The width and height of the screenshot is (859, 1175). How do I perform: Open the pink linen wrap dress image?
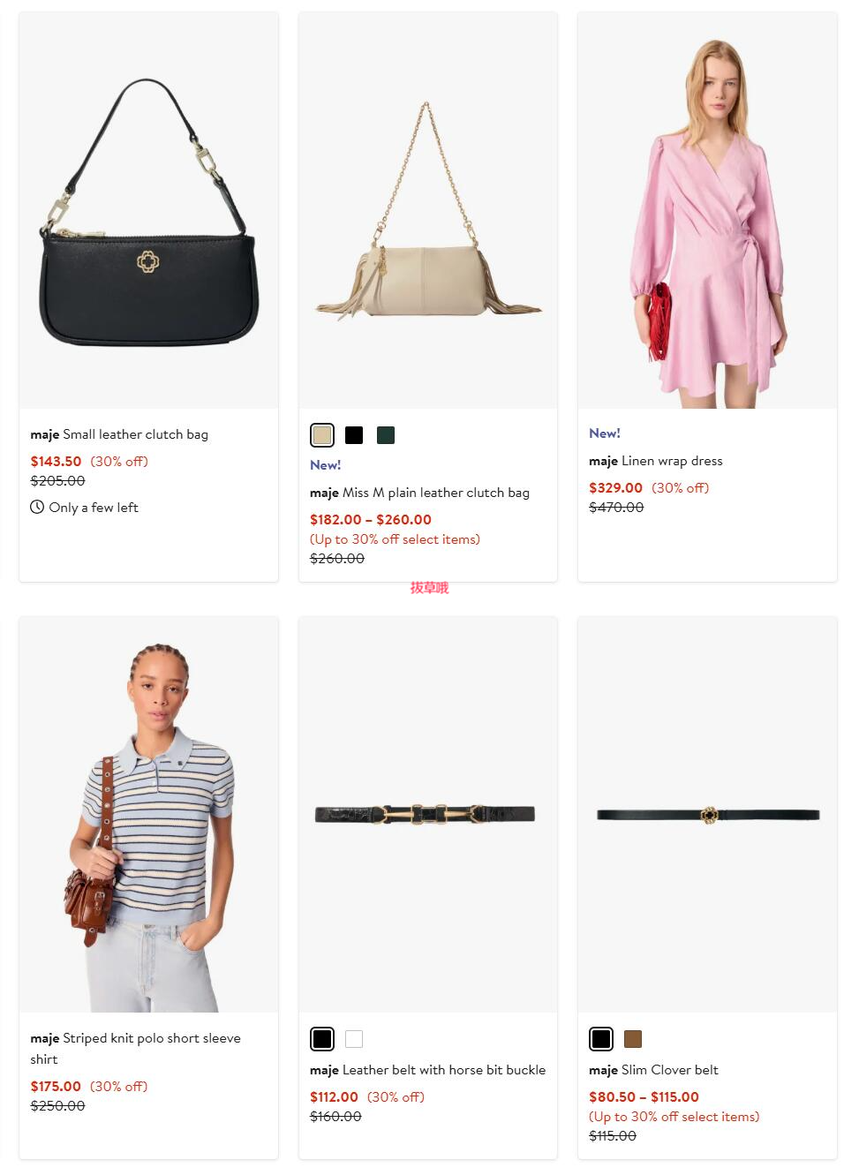707,210
